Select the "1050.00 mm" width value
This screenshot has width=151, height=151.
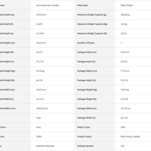click(x=42, y=109)
